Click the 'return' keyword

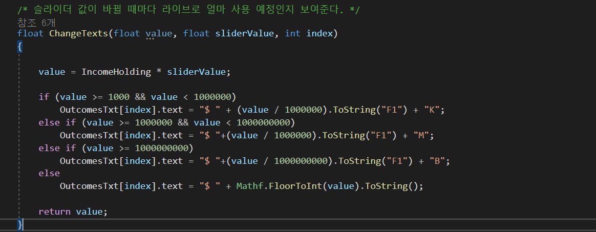[54, 212]
